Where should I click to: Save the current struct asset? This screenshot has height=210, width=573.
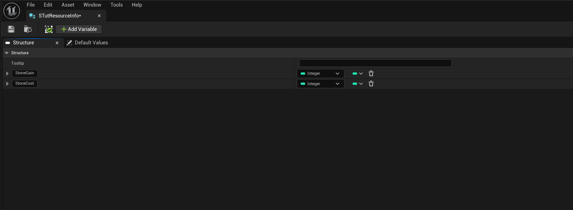[11, 29]
